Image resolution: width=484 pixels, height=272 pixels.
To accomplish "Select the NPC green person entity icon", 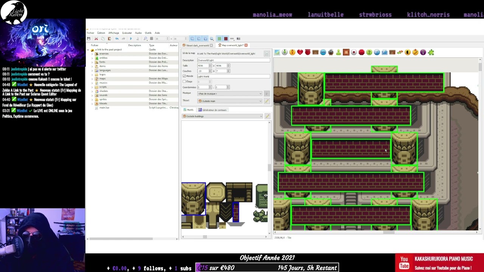I will (338, 52).
